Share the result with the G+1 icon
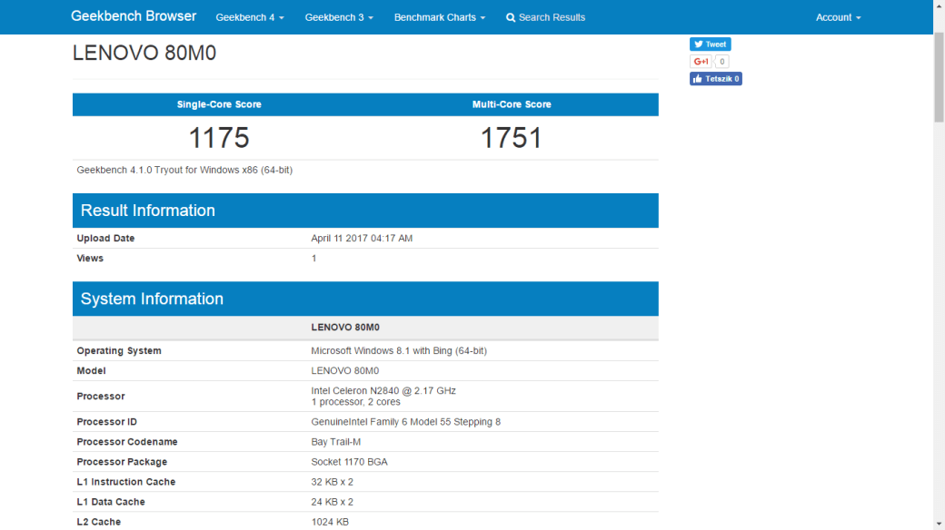The width and height of the screenshot is (945, 530). [701, 61]
